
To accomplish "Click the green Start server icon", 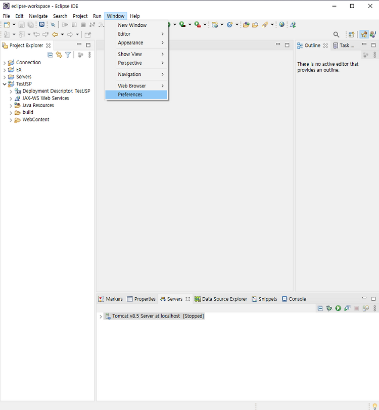I will coord(338,308).
